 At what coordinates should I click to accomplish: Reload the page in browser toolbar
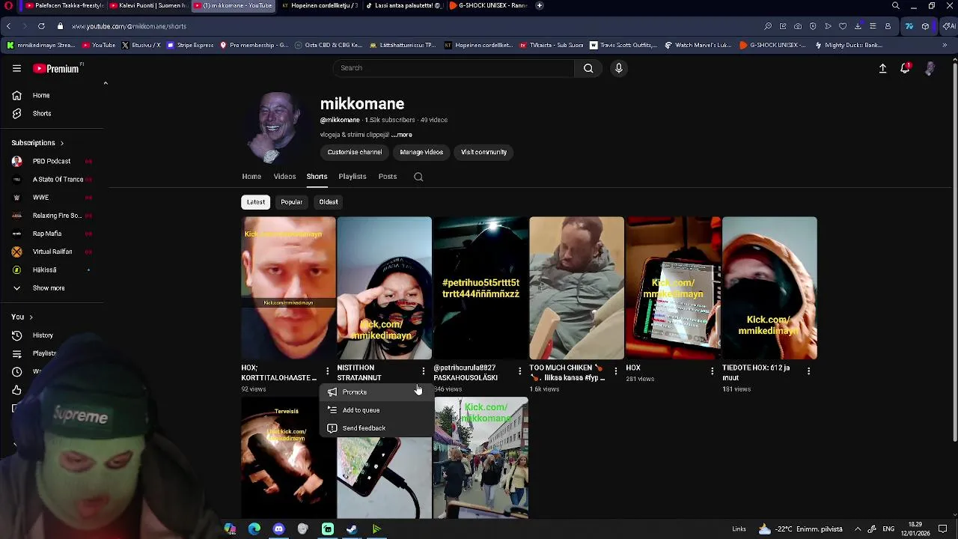pyautogui.click(x=41, y=26)
